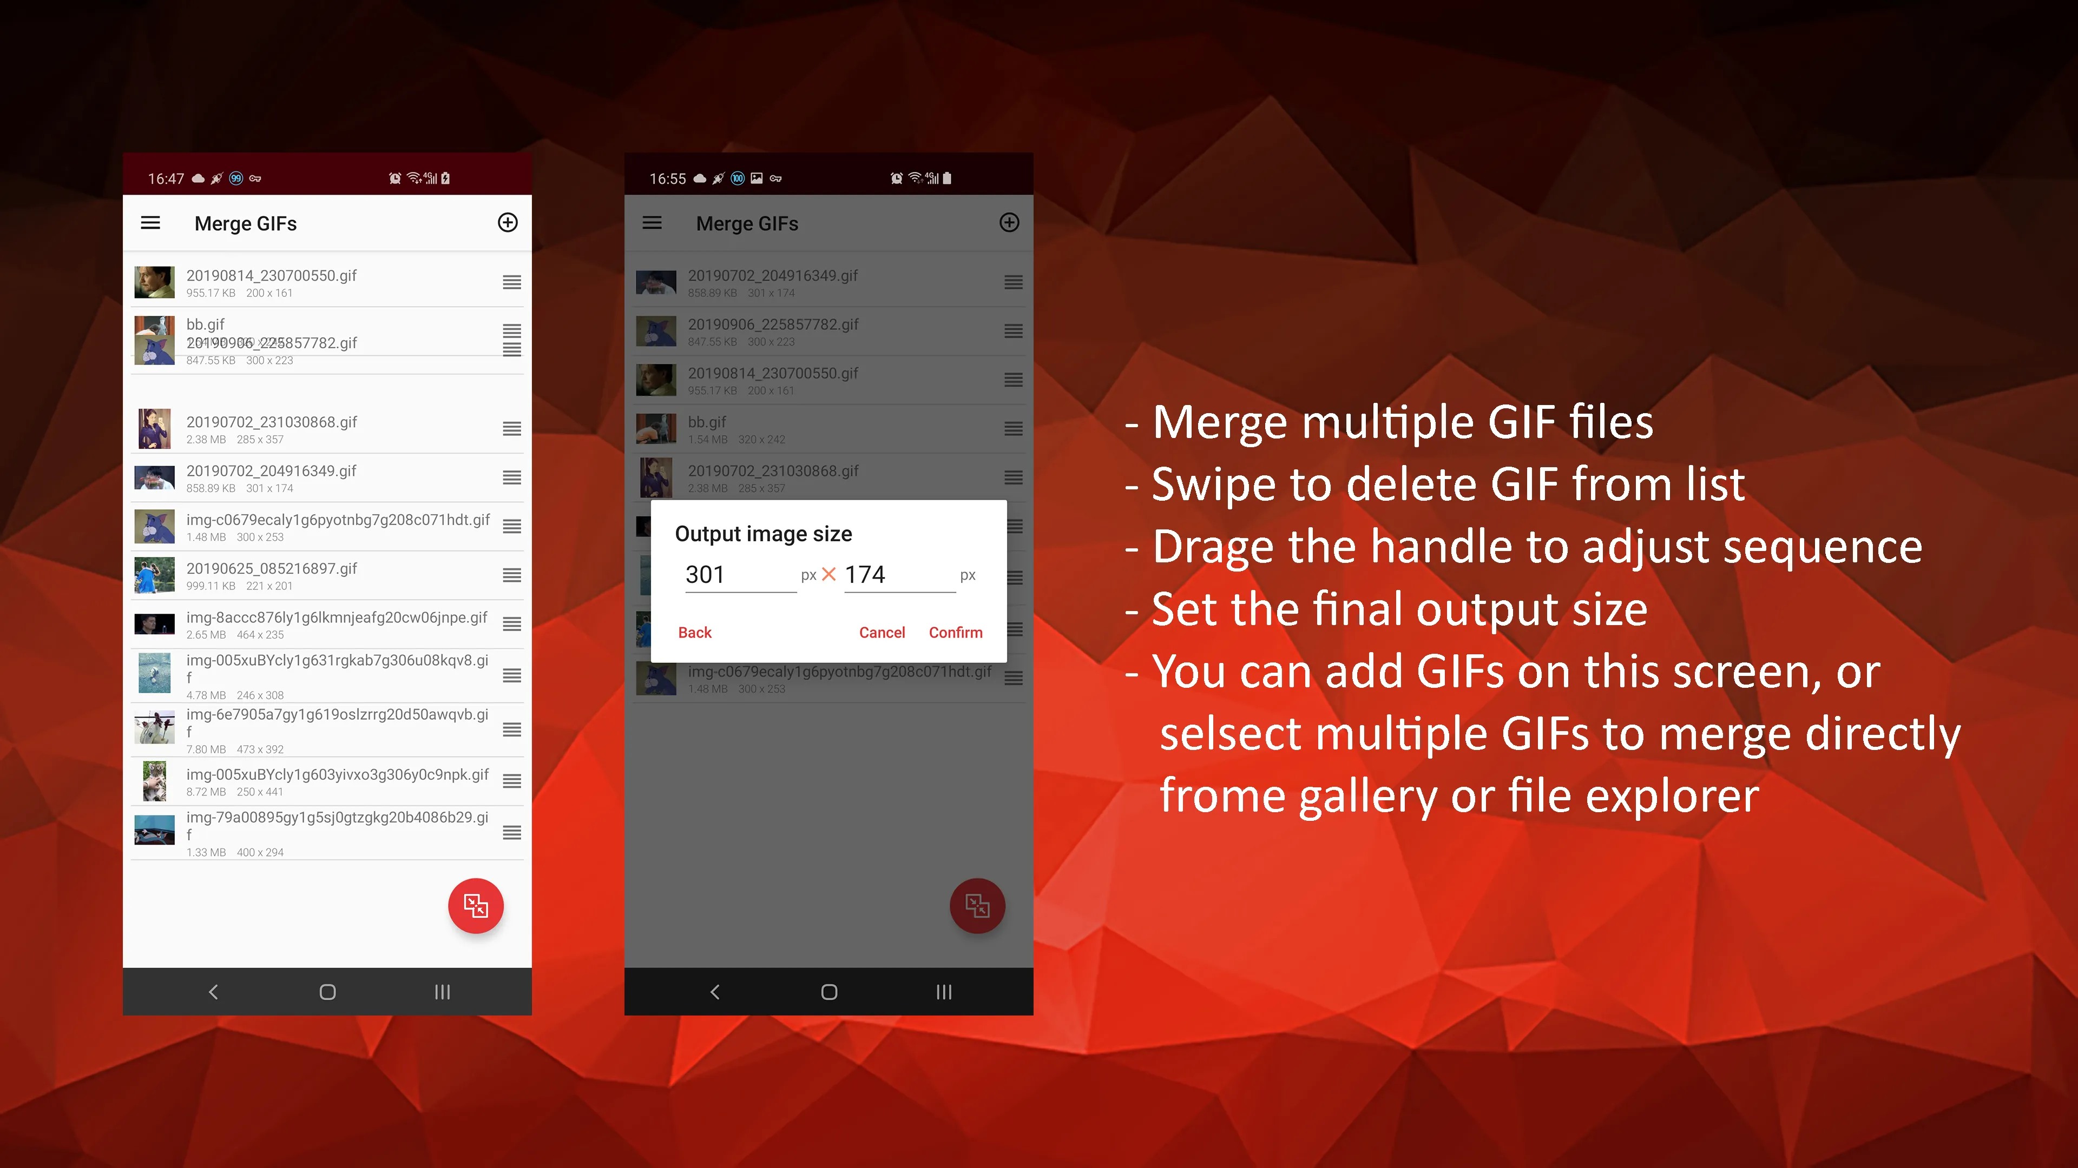This screenshot has height=1168, width=2078.
Task: Click the add new GIF icon on right screen
Action: [1009, 222]
